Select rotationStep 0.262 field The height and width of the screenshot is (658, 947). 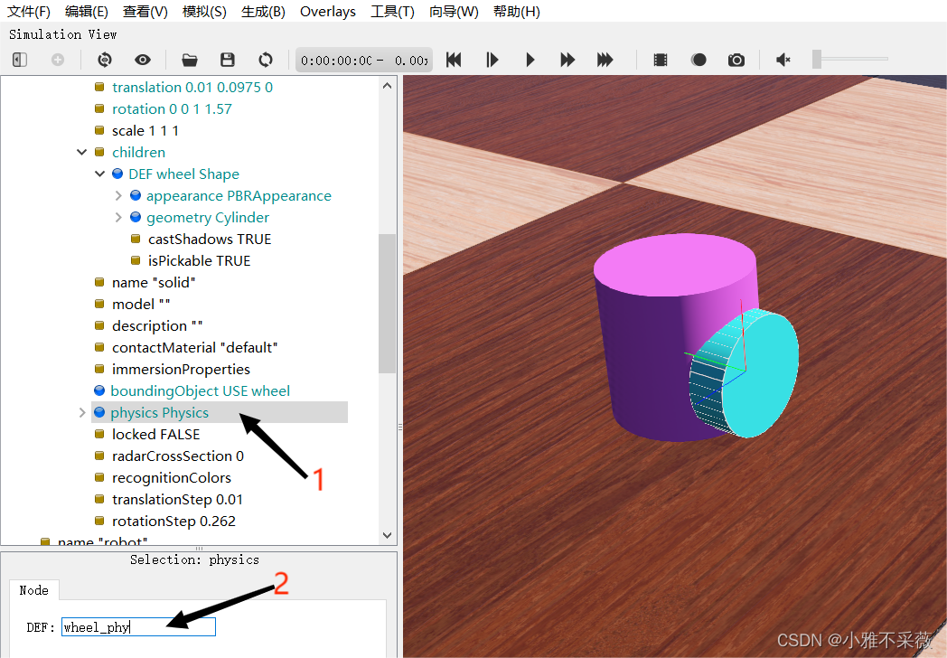173,522
